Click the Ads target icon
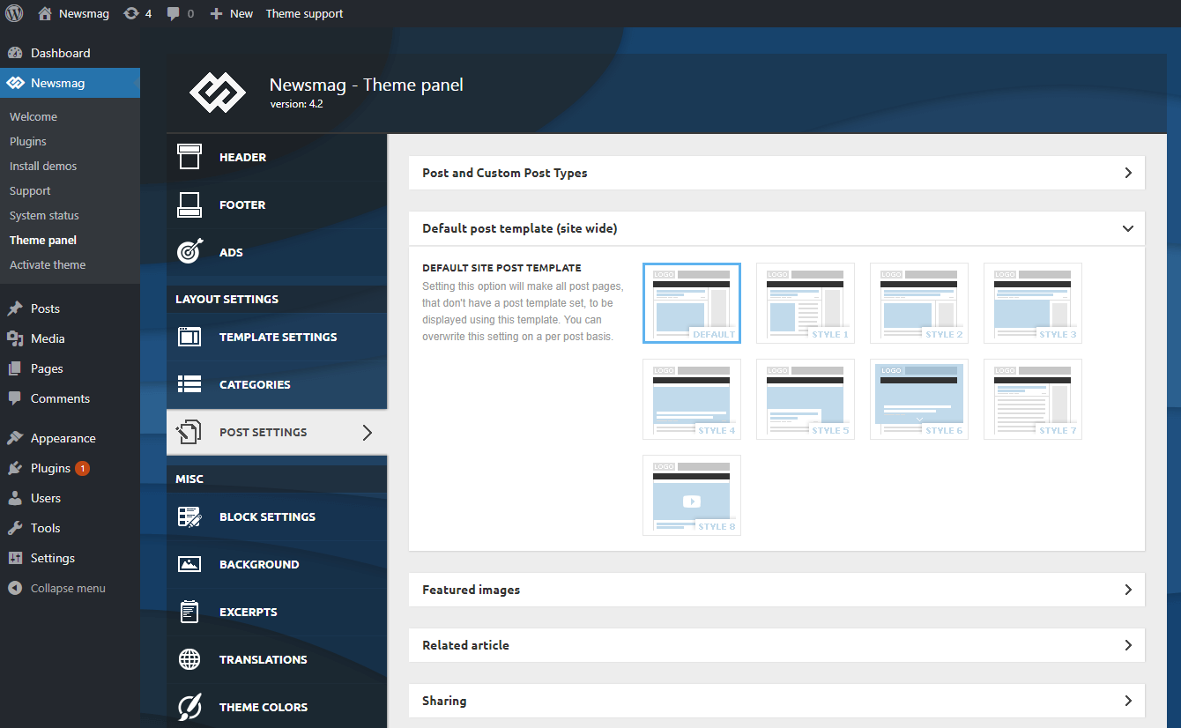 tap(189, 252)
